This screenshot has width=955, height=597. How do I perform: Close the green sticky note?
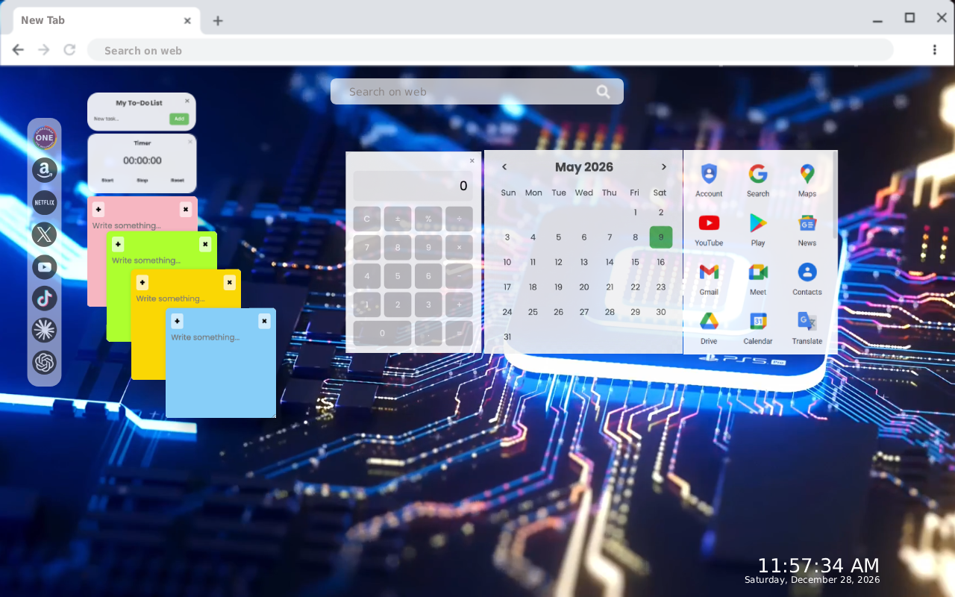205,245
